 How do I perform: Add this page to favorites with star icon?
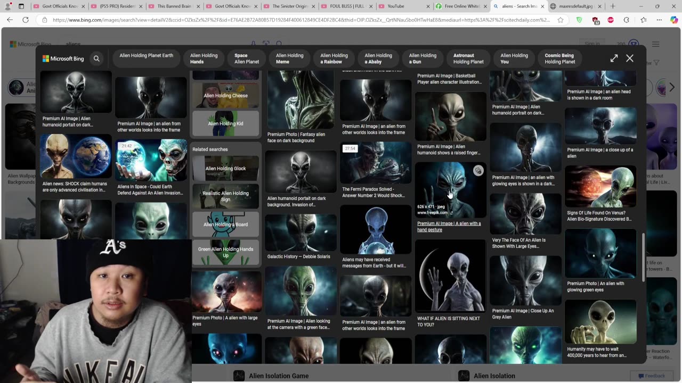pyautogui.click(x=561, y=20)
